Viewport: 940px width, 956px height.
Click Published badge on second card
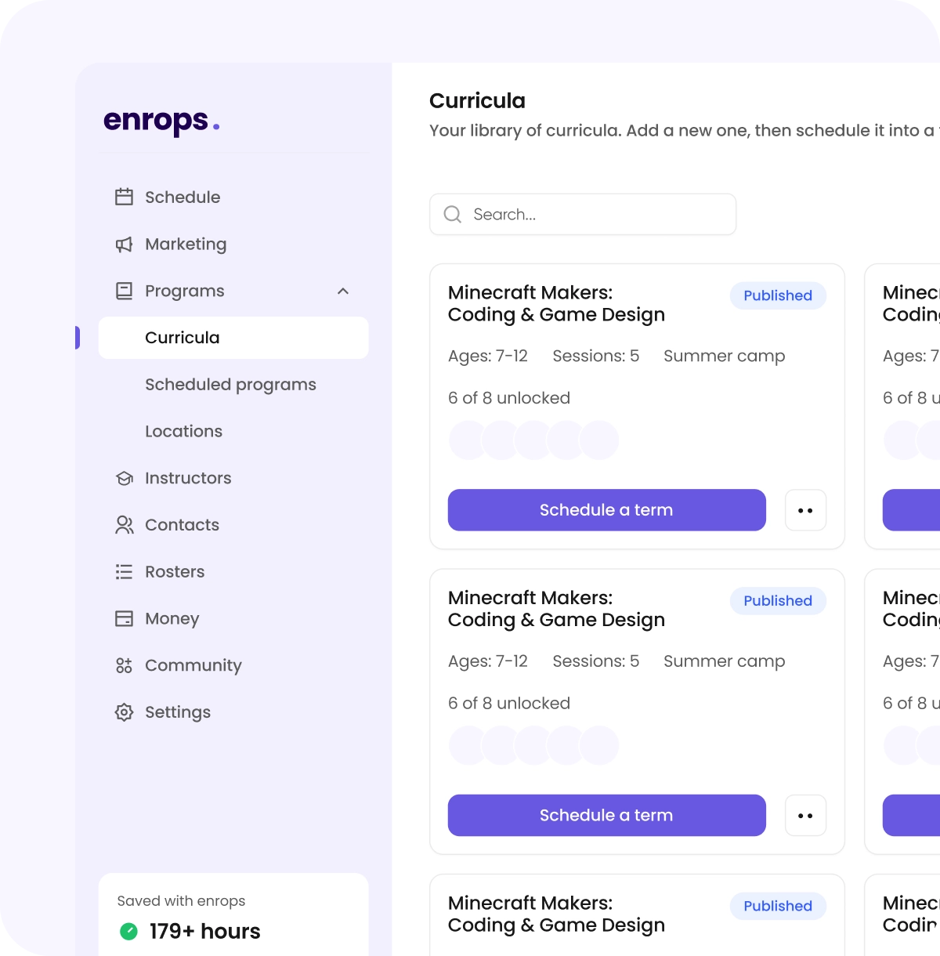pyautogui.click(x=778, y=601)
